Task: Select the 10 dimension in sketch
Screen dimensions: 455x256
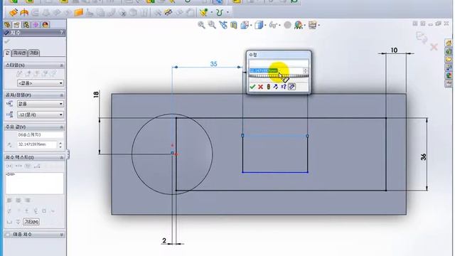Action: click(x=394, y=50)
